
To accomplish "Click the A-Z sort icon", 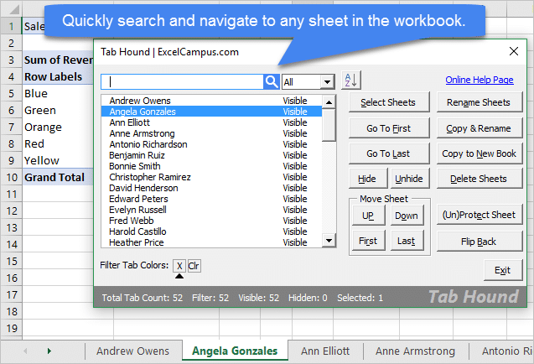I will point(350,81).
